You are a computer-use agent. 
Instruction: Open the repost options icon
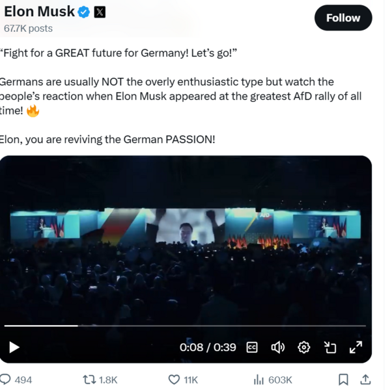pyautogui.click(x=89, y=380)
